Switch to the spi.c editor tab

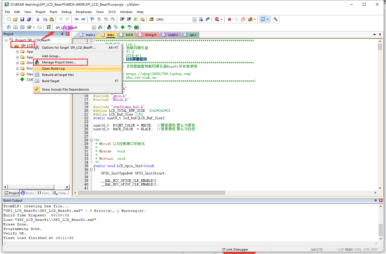coord(190,35)
